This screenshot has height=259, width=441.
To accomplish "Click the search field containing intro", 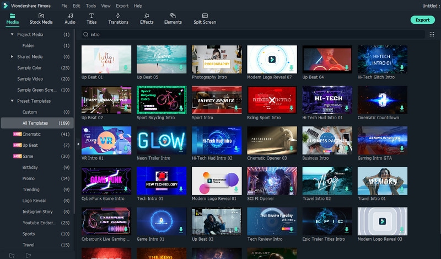I will click(253, 34).
